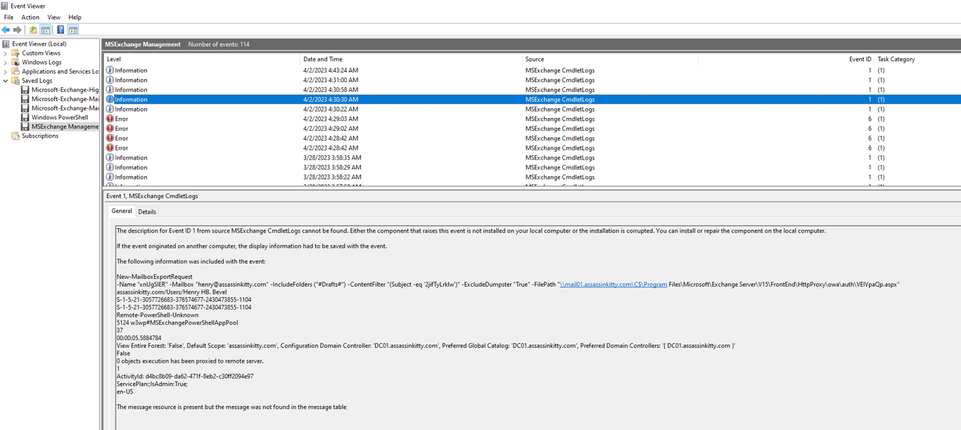Switch to the Details tab
The width and height of the screenshot is (961, 430).
tap(147, 211)
